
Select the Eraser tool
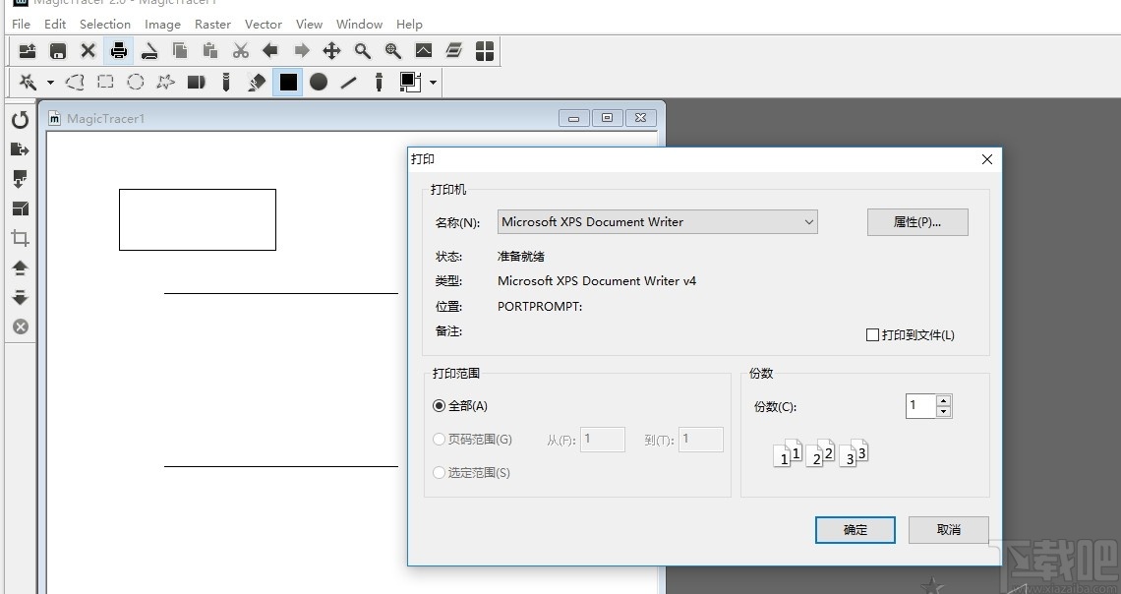coord(257,83)
